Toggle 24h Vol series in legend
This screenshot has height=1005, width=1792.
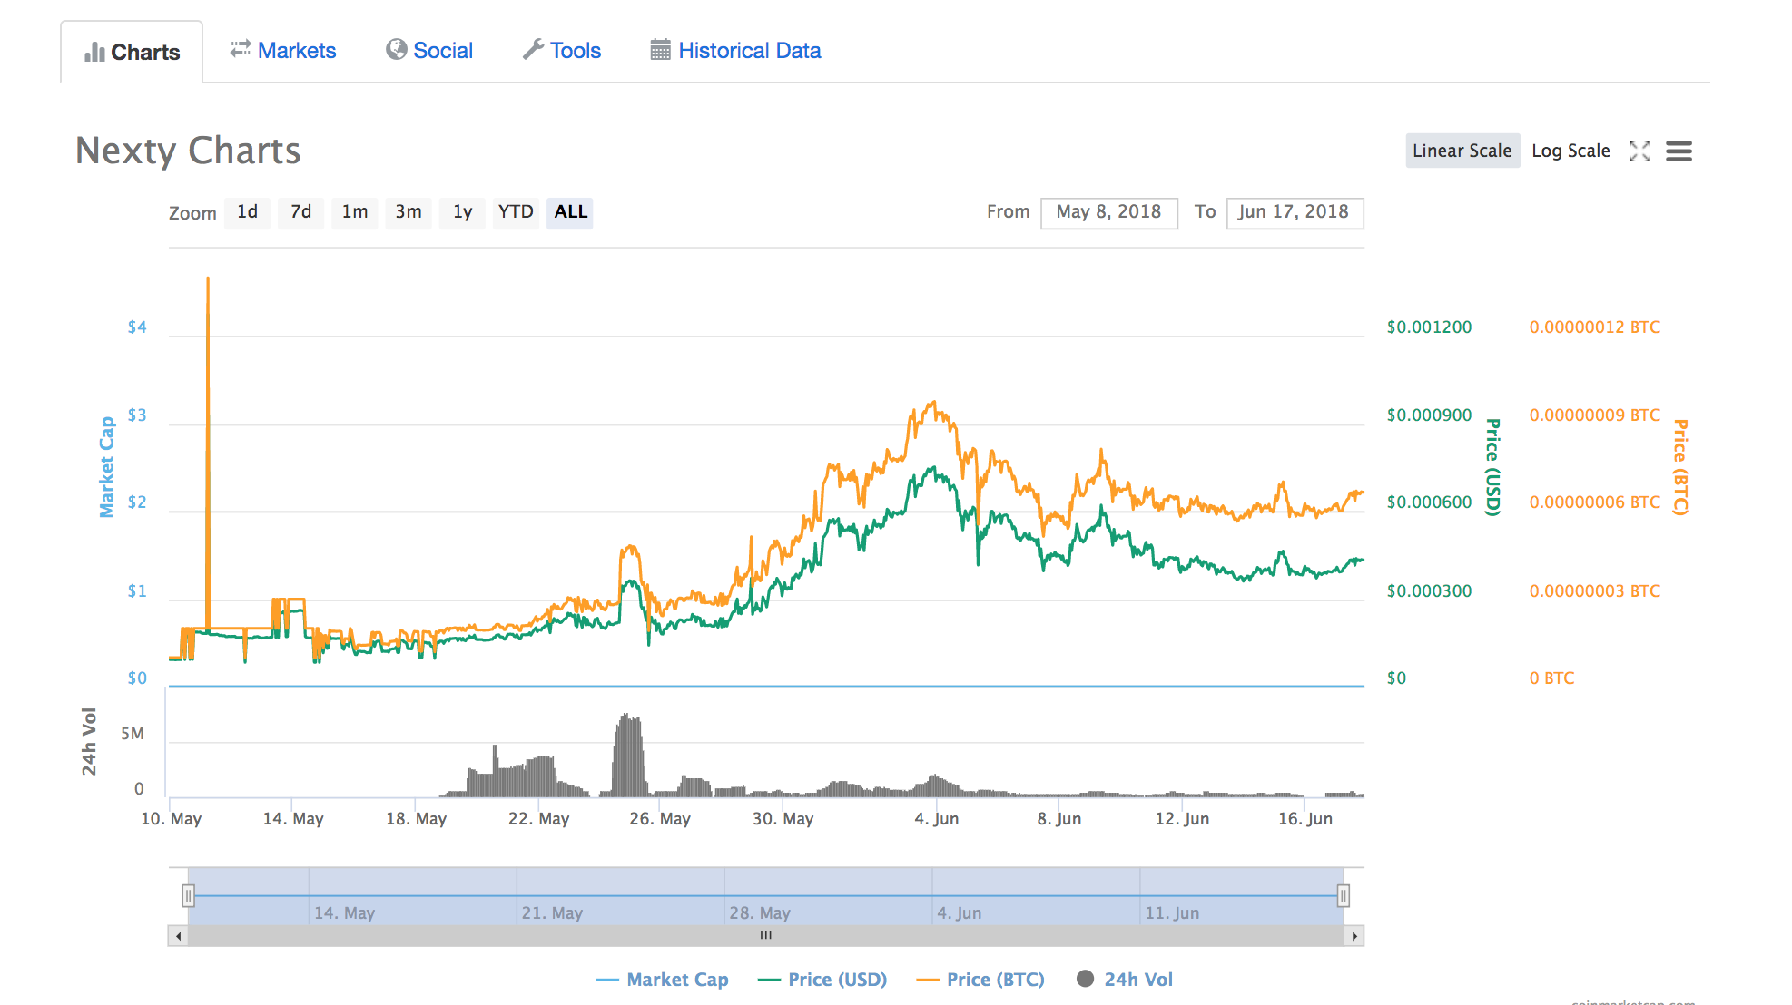(1137, 980)
